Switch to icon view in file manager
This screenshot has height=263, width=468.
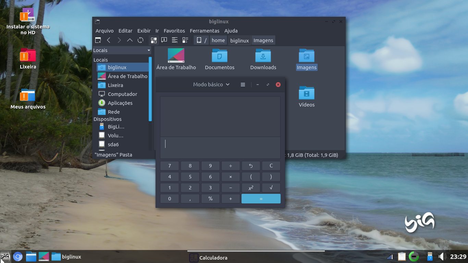coord(154,40)
